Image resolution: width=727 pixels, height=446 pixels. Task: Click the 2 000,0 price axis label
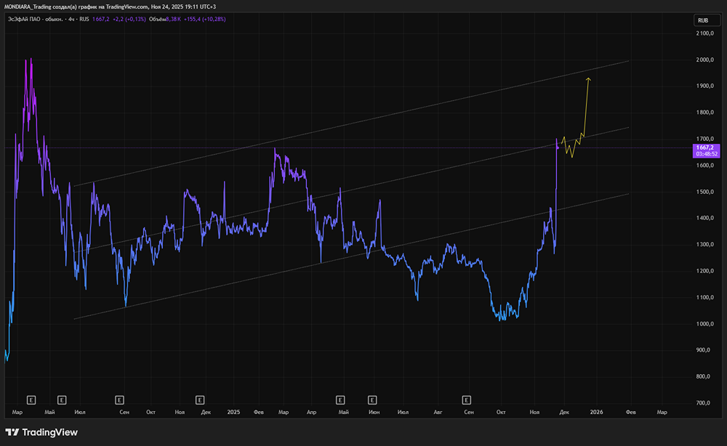coord(704,60)
